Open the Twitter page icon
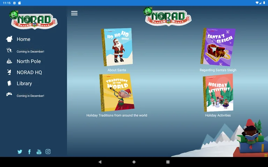Image resolution: width=268 pixels, height=167 pixels. pyautogui.click(x=20, y=152)
